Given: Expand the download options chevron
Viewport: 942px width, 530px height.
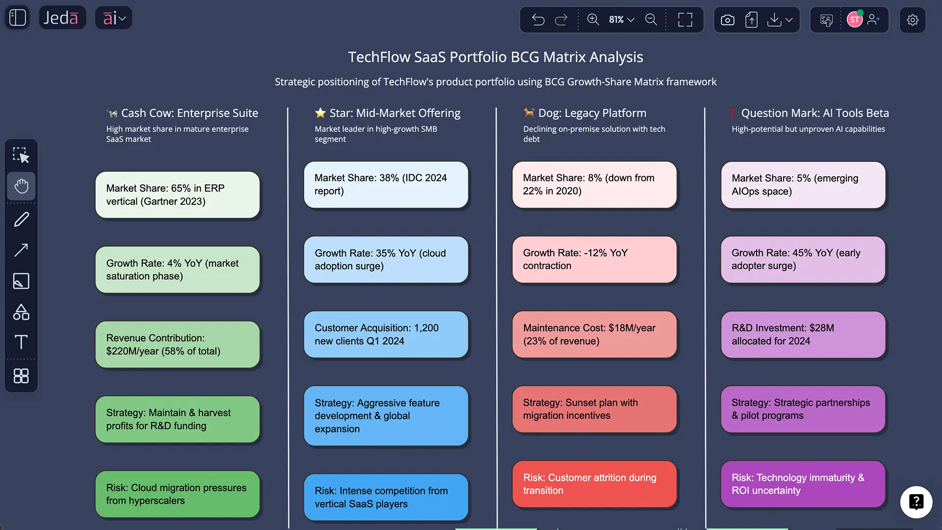Looking at the screenshot, I should tap(789, 21).
